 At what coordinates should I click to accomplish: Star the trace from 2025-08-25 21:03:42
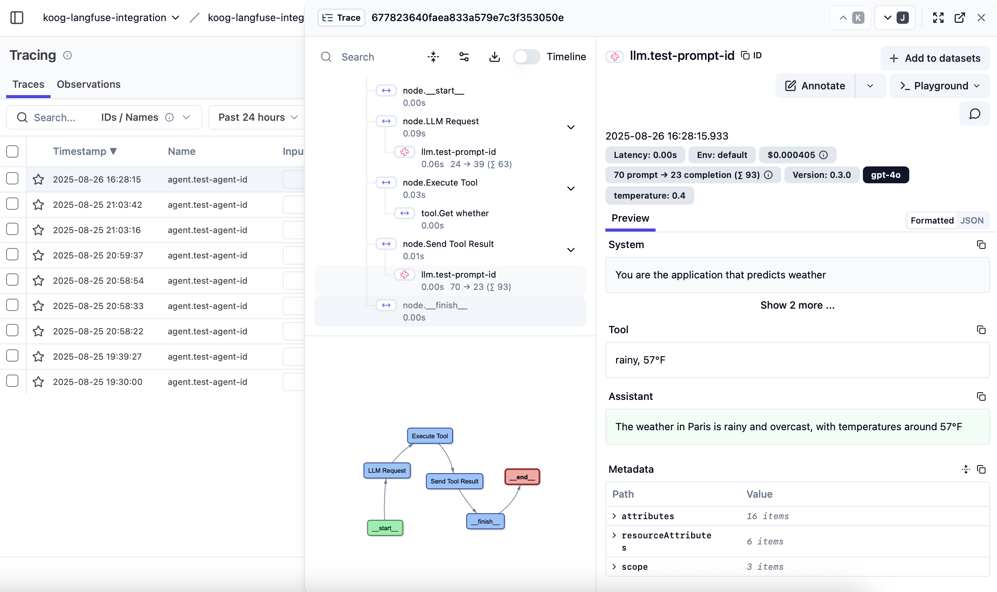pos(38,205)
